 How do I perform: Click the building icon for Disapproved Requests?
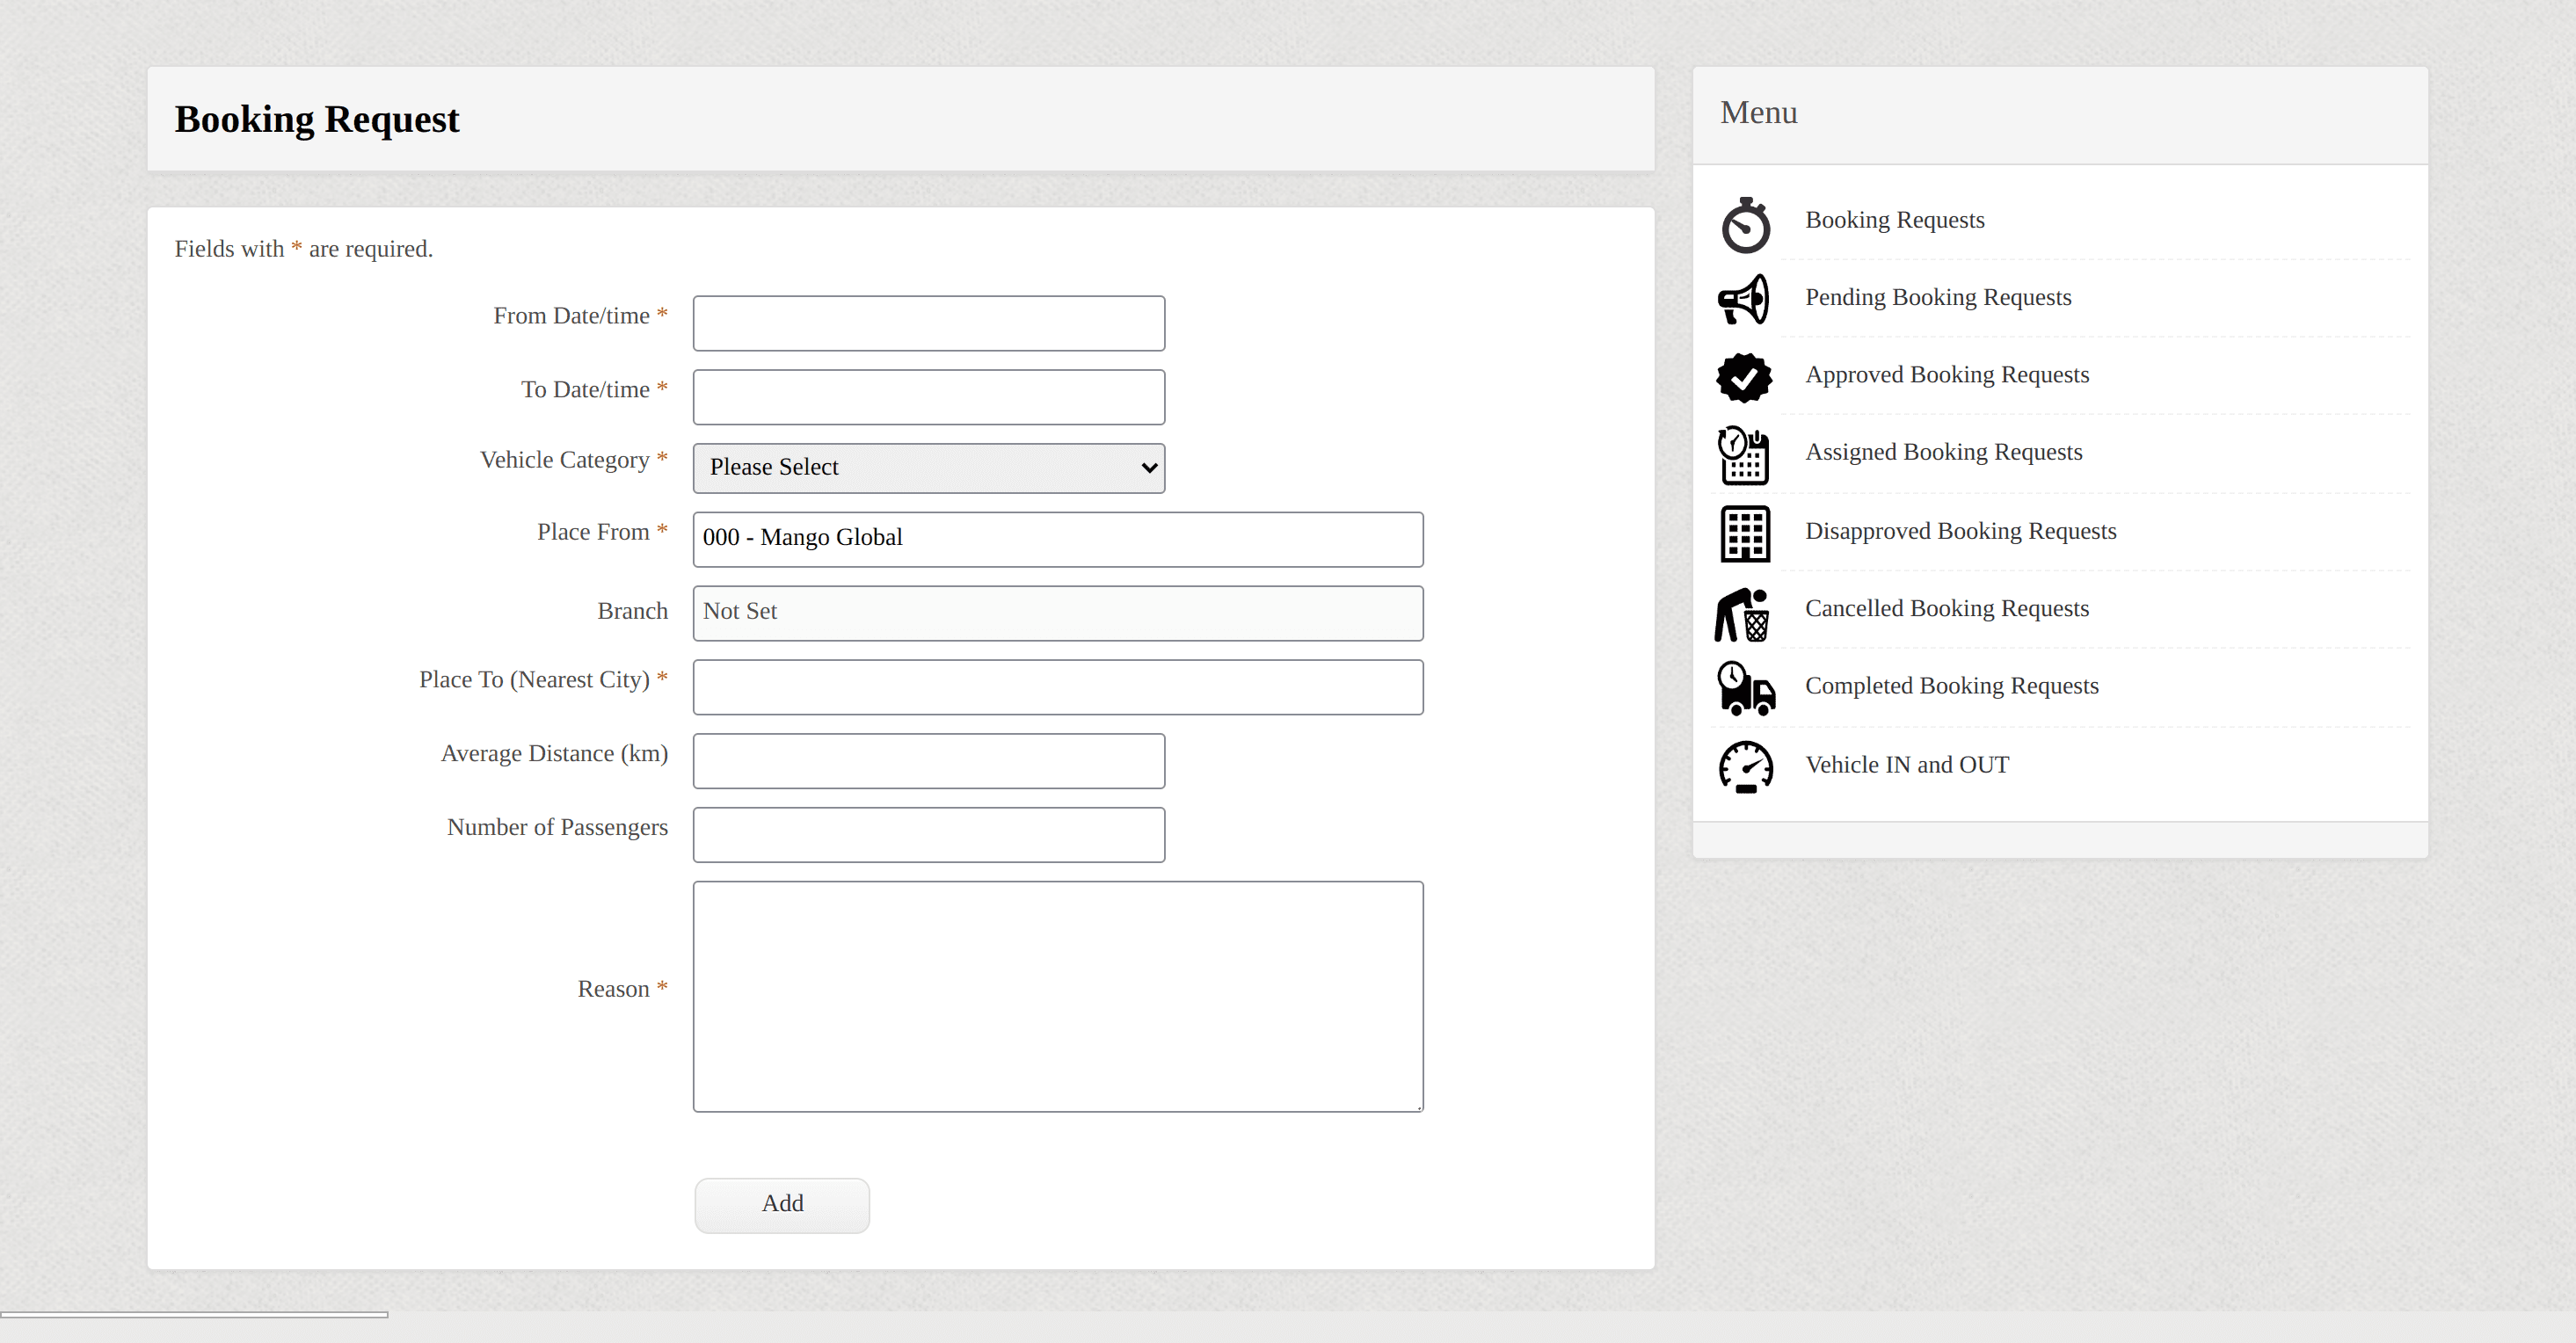pyautogui.click(x=1745, y=534)
